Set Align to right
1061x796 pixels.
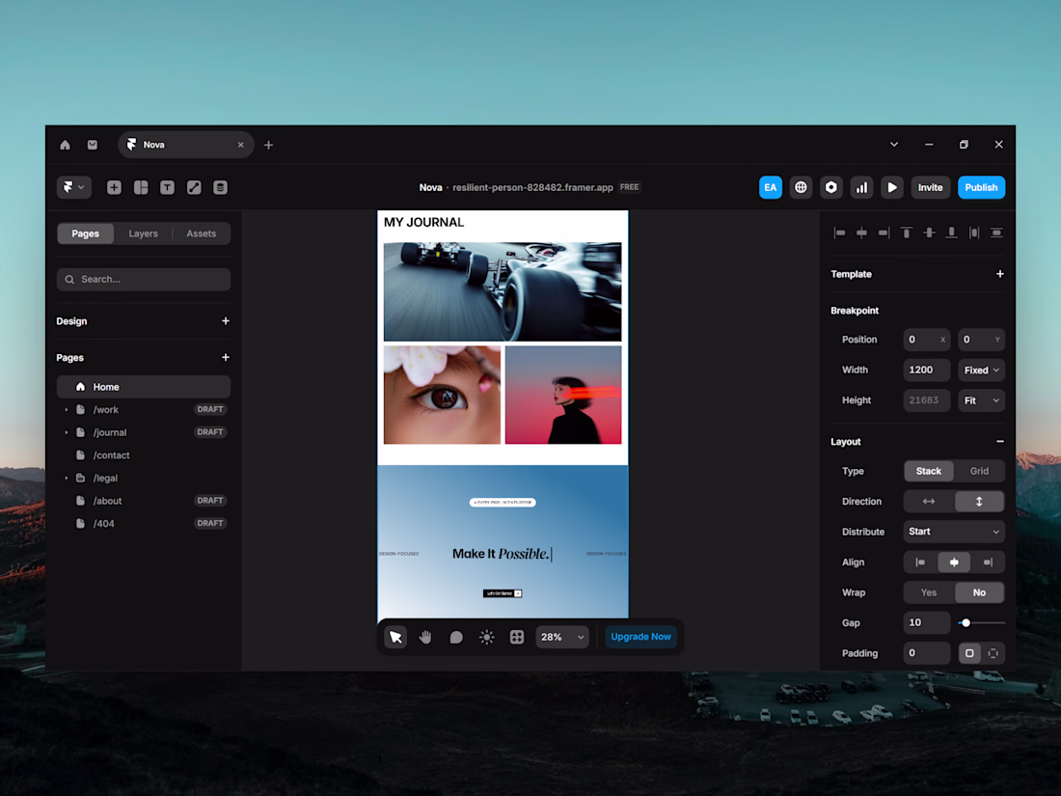[x=988, y=563]
